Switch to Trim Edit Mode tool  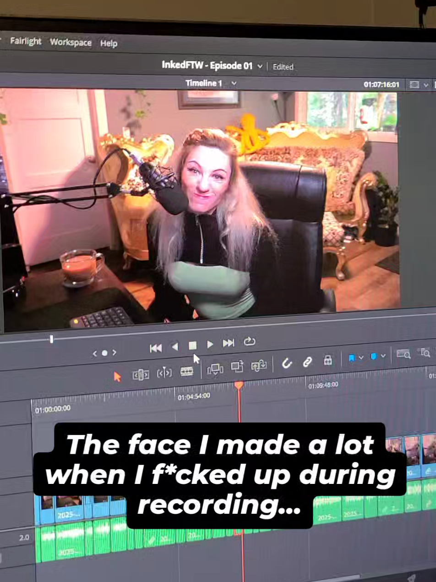pos(141,374)
